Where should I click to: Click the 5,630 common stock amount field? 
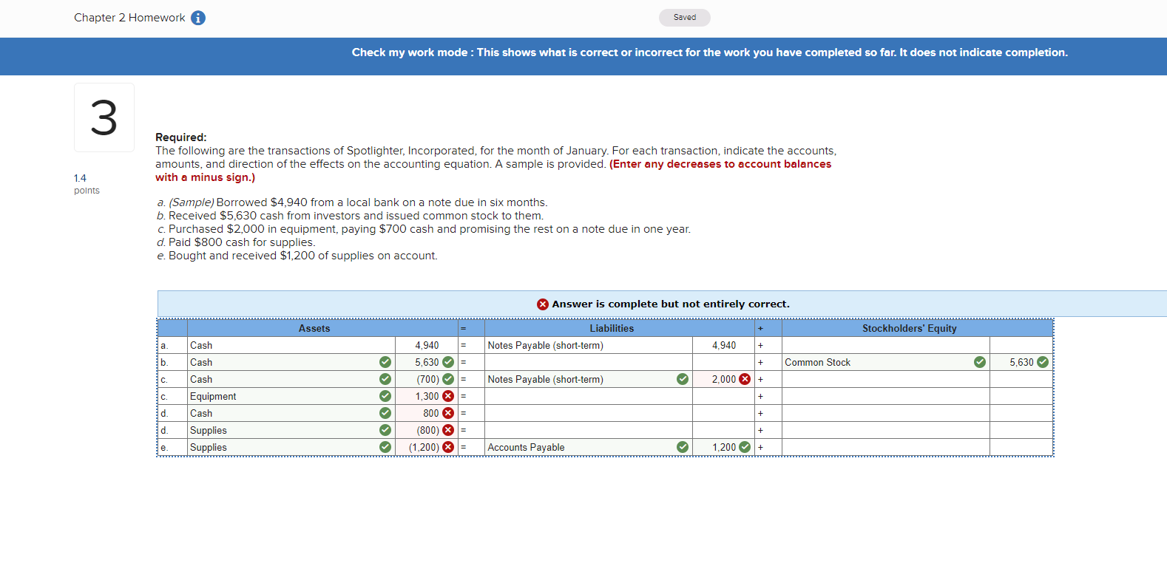coord(1021,362)
